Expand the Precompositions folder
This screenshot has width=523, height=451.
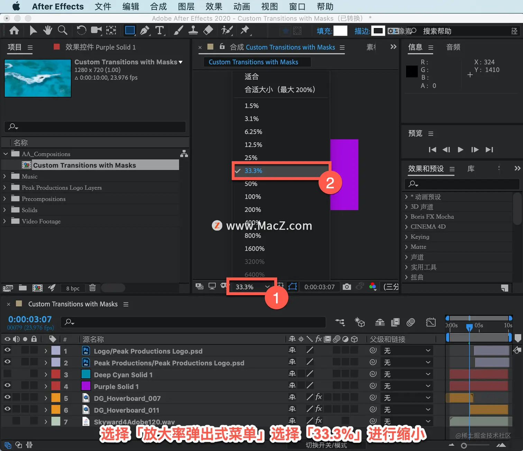[x=5, y=199]
